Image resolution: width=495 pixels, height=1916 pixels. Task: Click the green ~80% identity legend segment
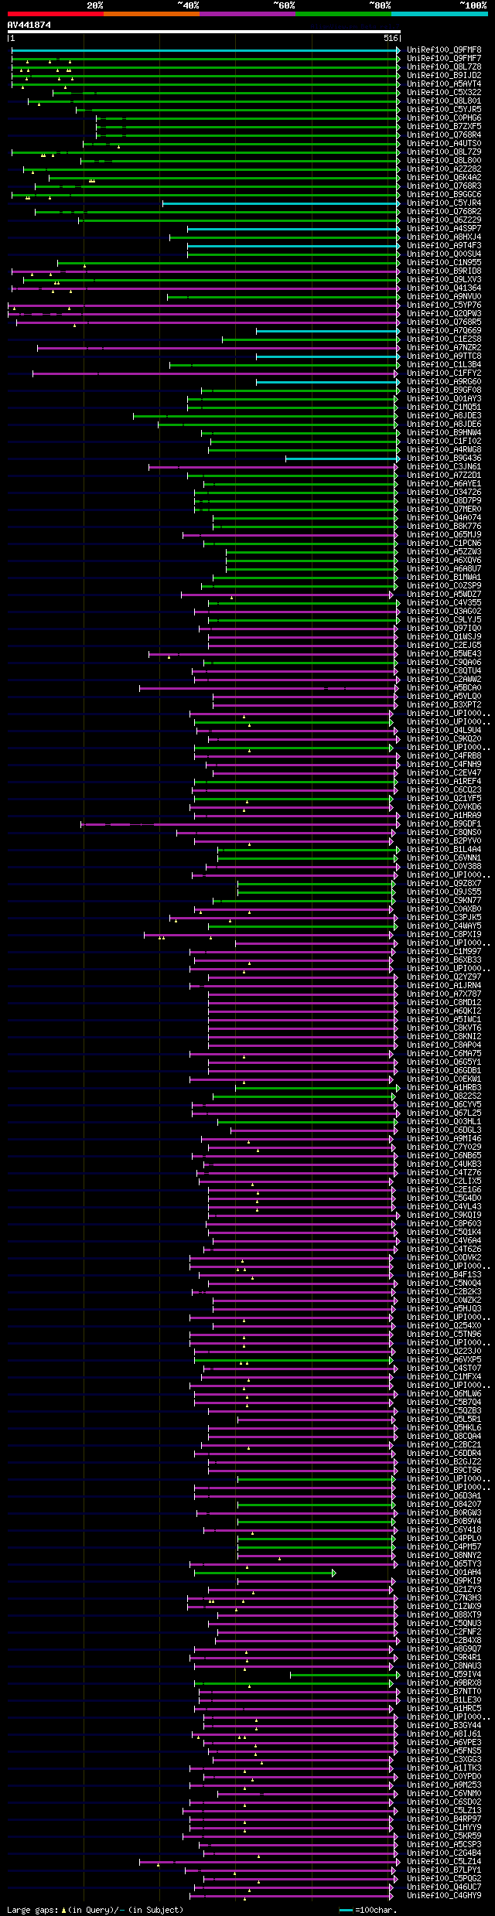tap(343, 14)
